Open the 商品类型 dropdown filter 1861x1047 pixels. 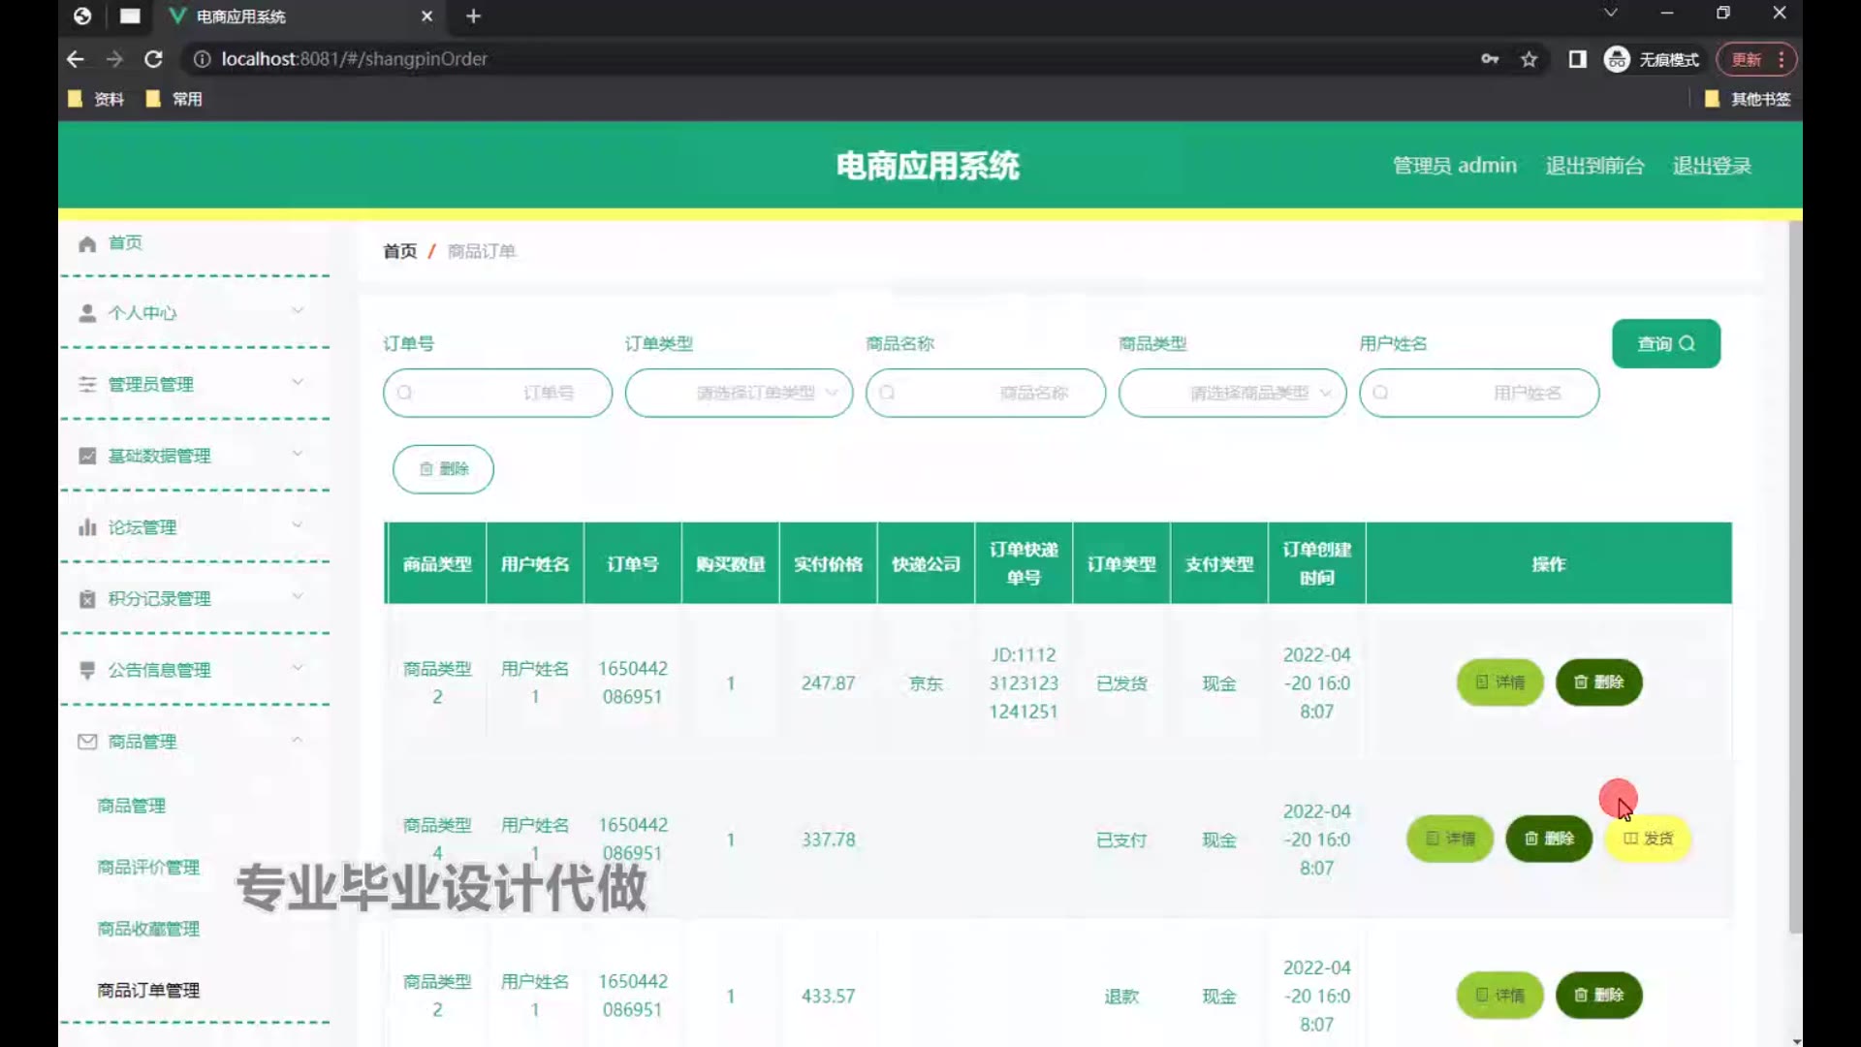point(1232,393)
